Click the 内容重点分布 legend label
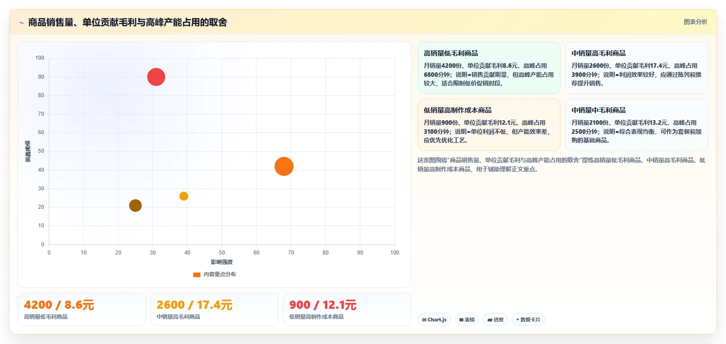 tap(220, 274)
